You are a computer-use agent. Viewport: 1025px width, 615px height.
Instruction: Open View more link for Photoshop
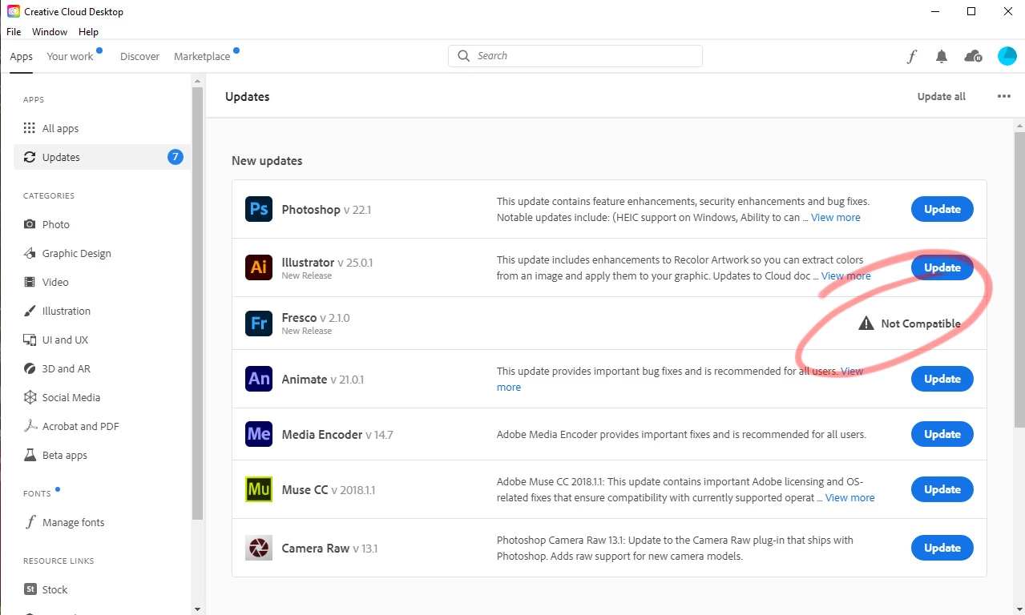pyautogui.click(x=836, y=217)
